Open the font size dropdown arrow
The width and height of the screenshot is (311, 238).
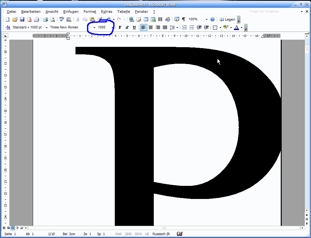[113, 27]
